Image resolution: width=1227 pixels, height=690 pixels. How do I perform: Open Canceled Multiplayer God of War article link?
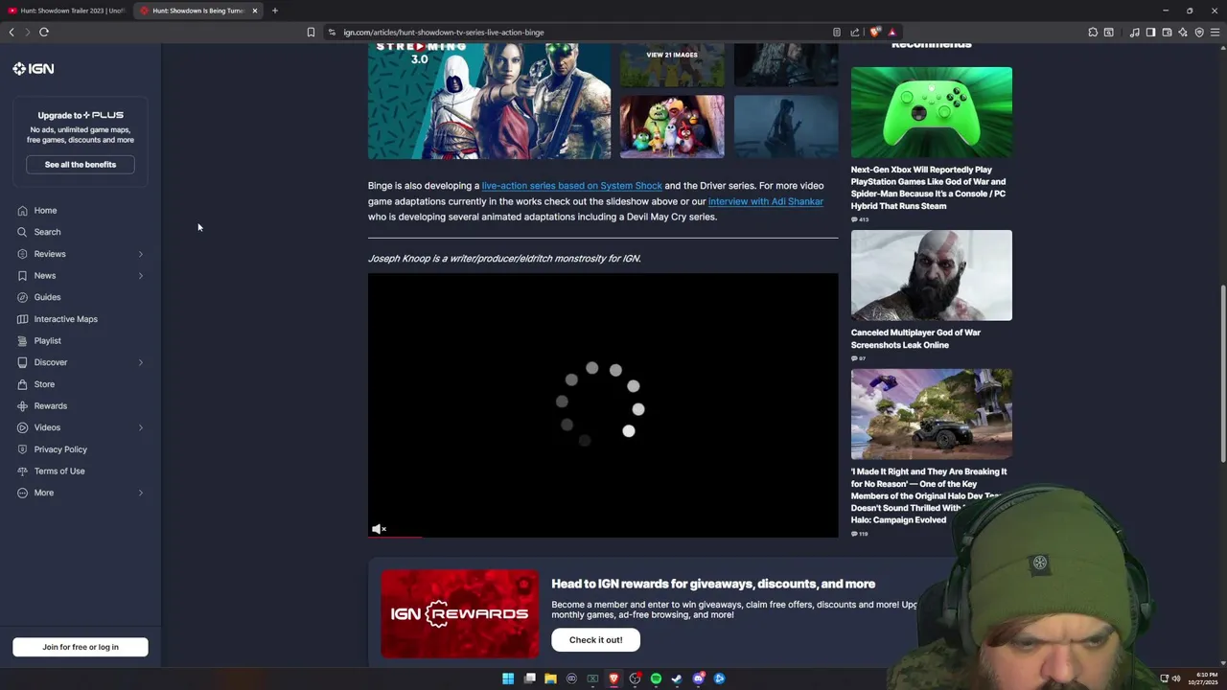click(915, 338)
